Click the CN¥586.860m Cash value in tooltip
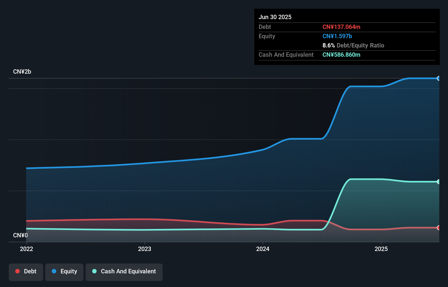The image size is (448, 287). 341,55
